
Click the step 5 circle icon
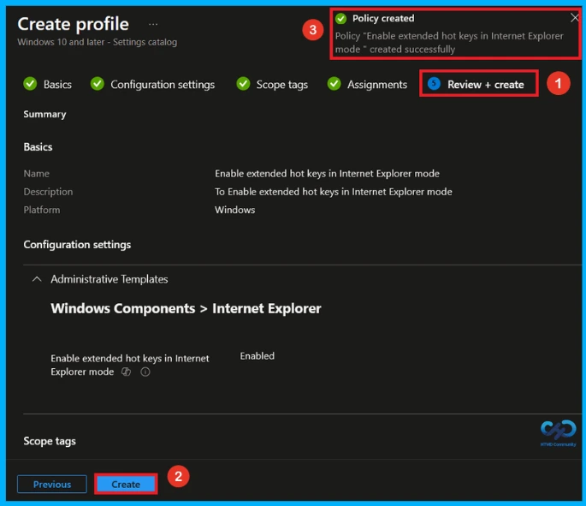tap(434, 84)
